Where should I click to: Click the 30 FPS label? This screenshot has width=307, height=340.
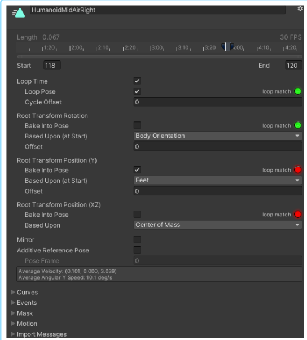[291, 37]
